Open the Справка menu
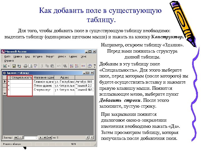Image resolution: width=201 pixels, height=151 pixels. 9,61
